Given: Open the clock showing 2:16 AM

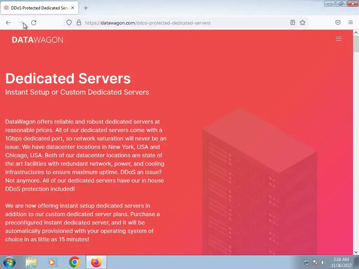Looking at the screenshot, I should tap(341, 262).
